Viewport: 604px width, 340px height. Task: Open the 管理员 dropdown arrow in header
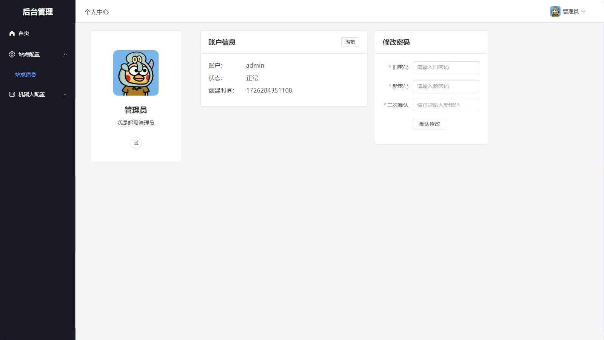[x=583, y=11]
